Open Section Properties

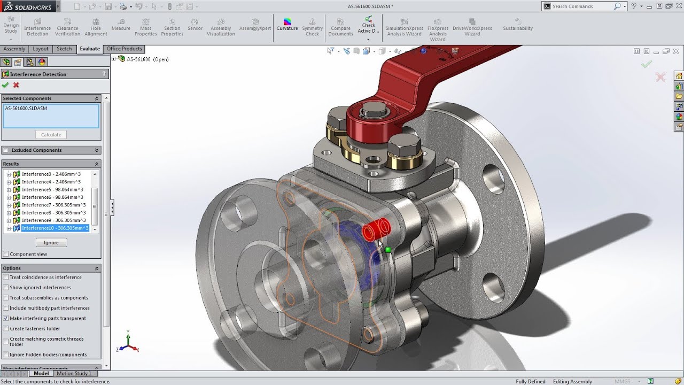tap(172, 27)
